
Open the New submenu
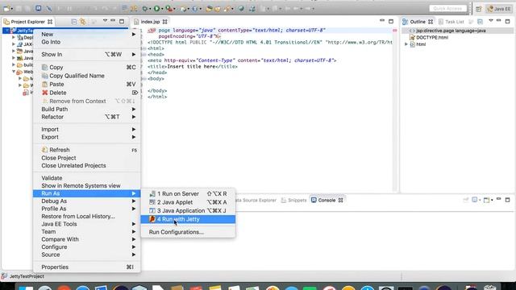[x=87, y=34]
